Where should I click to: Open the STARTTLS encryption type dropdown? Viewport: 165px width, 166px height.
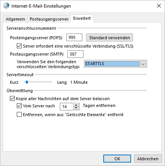point(112,64)
